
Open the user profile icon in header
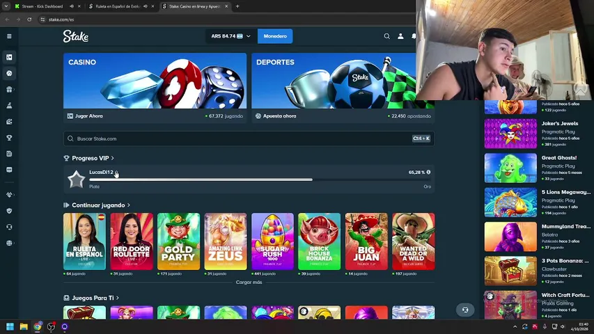click(400, 36)
